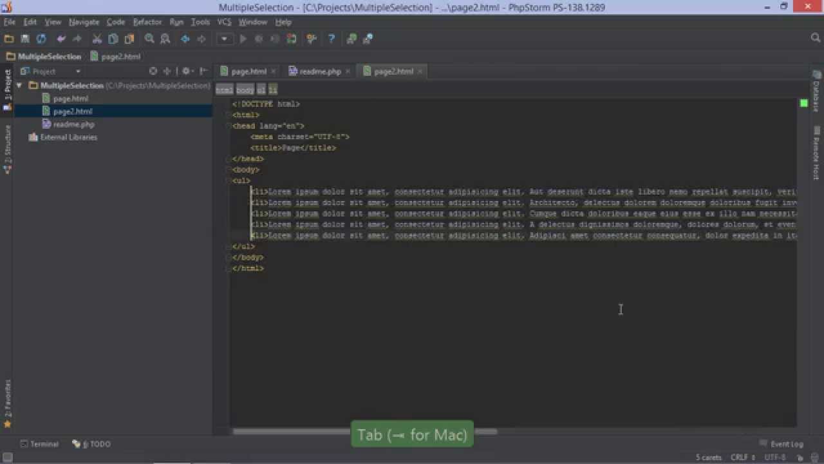Toggle the Remote Host tool window tab

[816, 153]
